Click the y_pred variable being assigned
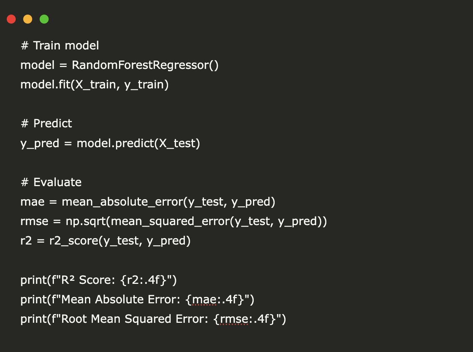 [40, 143]
